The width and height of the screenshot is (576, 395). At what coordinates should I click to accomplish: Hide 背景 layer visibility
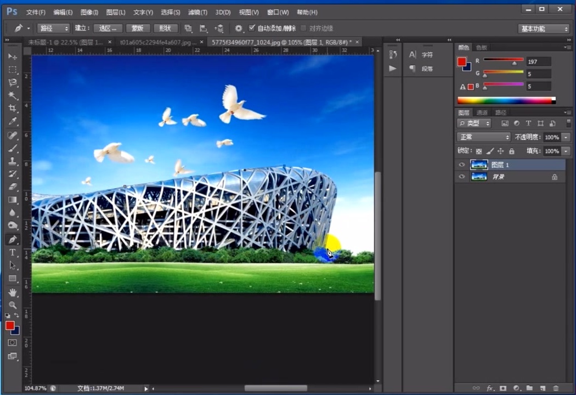click(462, 177)
